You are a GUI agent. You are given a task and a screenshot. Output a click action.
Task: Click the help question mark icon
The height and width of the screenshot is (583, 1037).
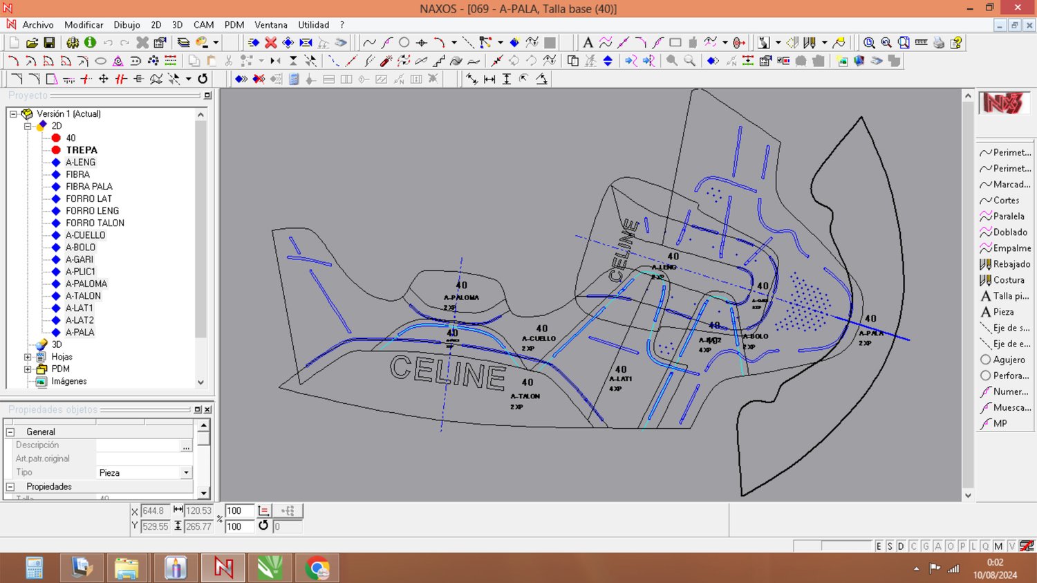[956, 43]
